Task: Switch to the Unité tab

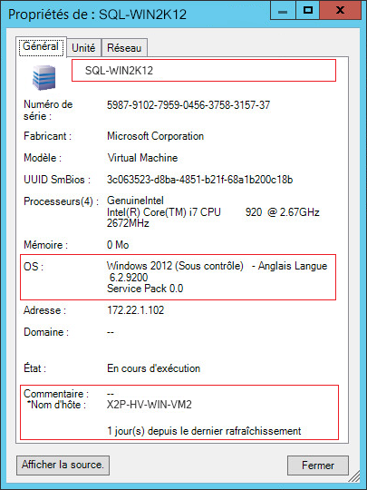Action: pos(83,48)
